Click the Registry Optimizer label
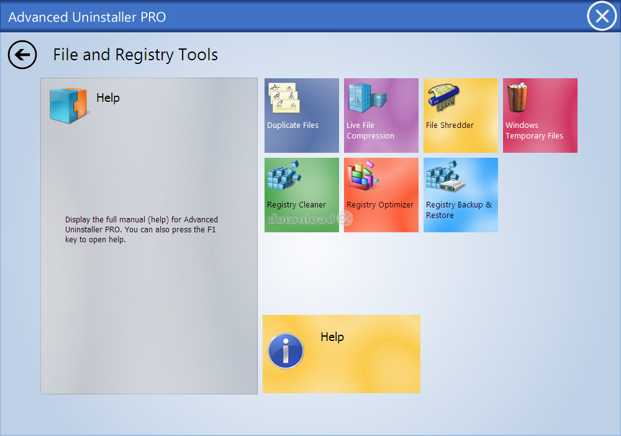The height and width of the screenshot is (436, 621). click(x=380, y=205)
